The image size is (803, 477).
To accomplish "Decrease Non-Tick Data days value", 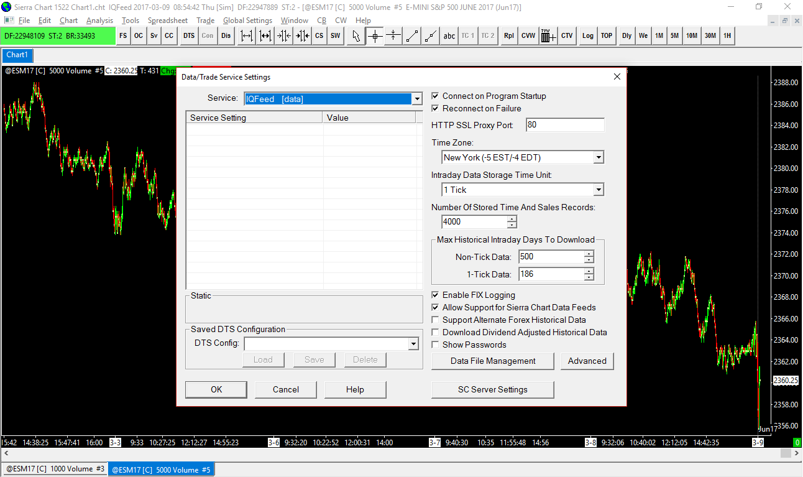I will [x=589, y=260].
